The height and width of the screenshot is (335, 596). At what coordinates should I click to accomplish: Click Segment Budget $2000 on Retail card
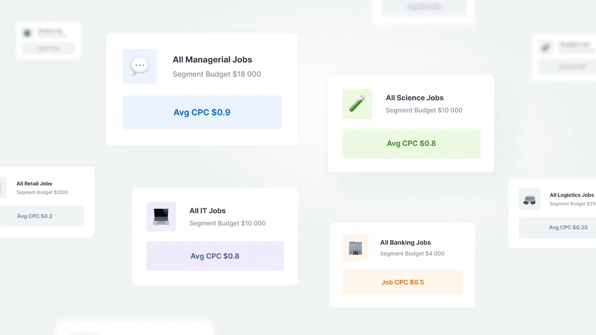coord(42,192)
